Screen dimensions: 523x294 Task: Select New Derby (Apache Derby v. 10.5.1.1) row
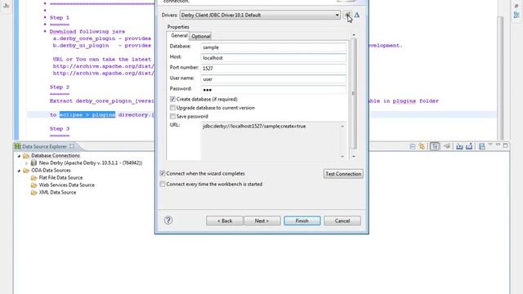91,163
